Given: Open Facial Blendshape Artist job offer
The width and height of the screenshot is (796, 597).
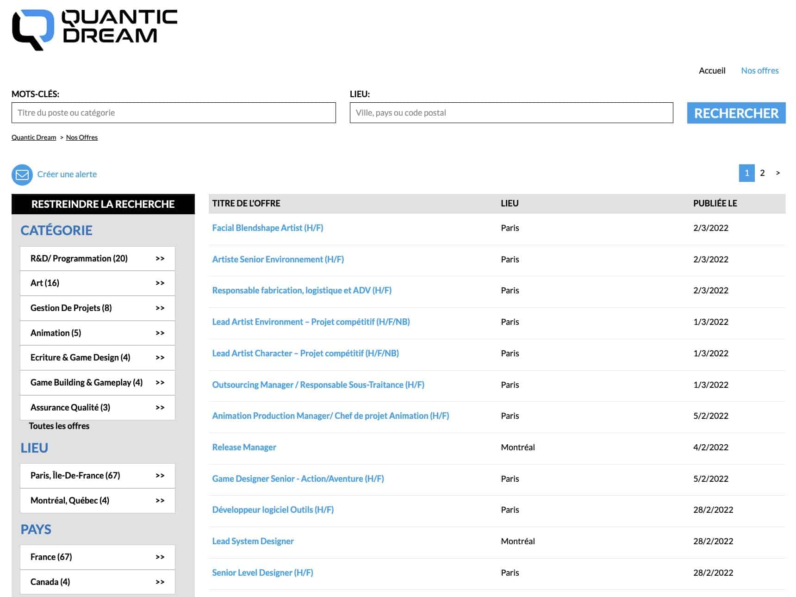Looking at the screenshot, I should [267, 228].
